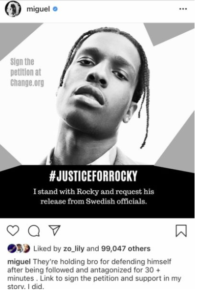
Task: Click miguel username in the caption
Action: [19, 261]
